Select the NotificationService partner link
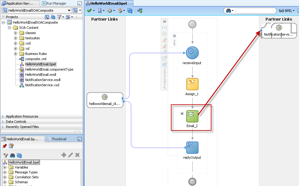This screenshot has width=299, height=186. (279, 31)
